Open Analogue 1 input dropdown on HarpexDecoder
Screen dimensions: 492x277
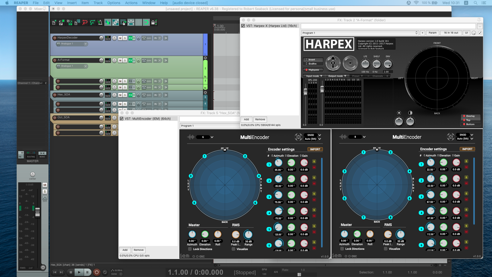tap(86, 44)
